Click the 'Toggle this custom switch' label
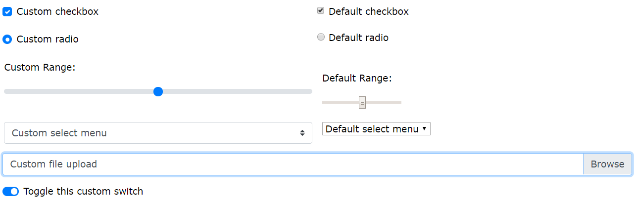The image size is (635, 205). pyautogui.click(x=83, y=191)
